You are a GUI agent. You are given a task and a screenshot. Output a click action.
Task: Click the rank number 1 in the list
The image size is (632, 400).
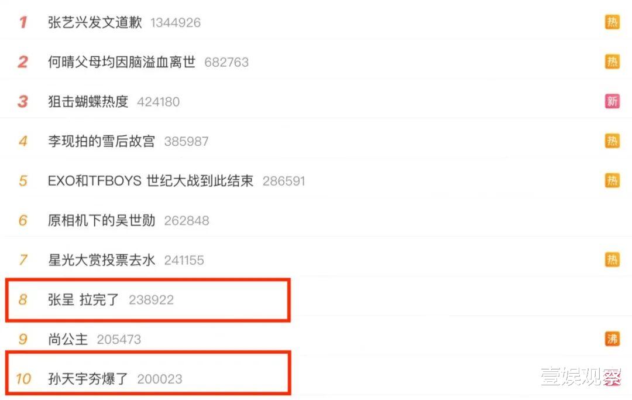pos(23,22)
